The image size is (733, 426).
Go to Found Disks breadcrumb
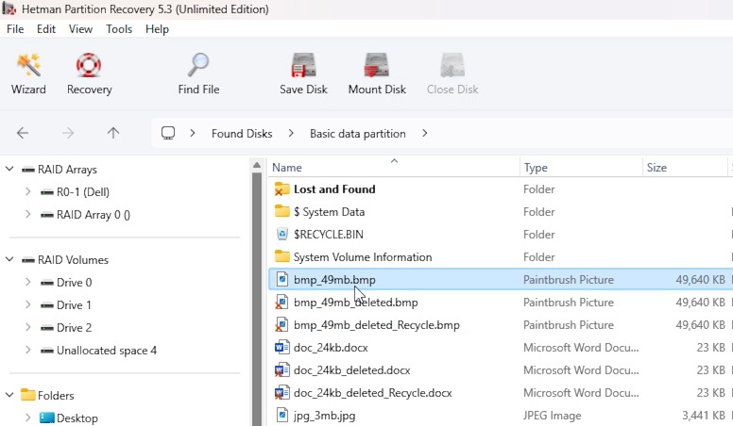[x=242, y=134]
